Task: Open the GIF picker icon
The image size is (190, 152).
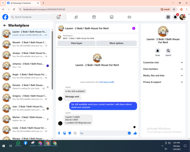Action: (x=75, y=133)
